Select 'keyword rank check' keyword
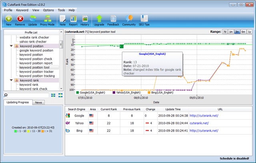Viewport: 256px width, 163px height. click(x=34, y=89)
